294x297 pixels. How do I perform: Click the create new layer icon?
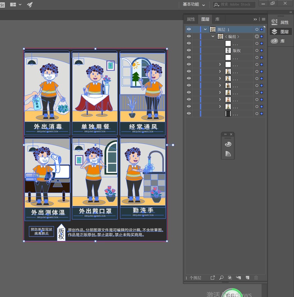click(247, 277)
